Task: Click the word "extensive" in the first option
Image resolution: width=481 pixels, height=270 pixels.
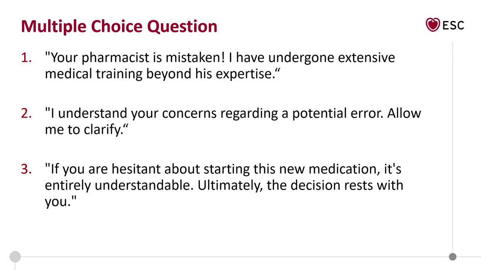Action: (x=366, y=58)
